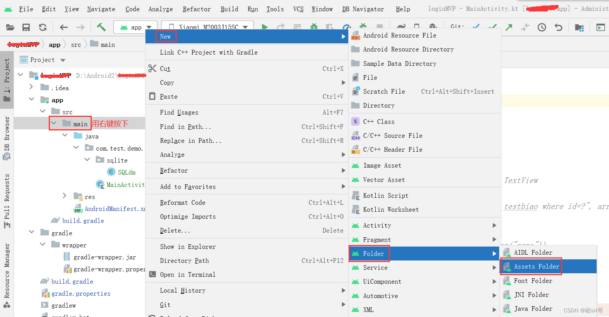Viewport: 609px width, 317px height.
Task: Choose Cut from the context menu
Action: [247, 69]
